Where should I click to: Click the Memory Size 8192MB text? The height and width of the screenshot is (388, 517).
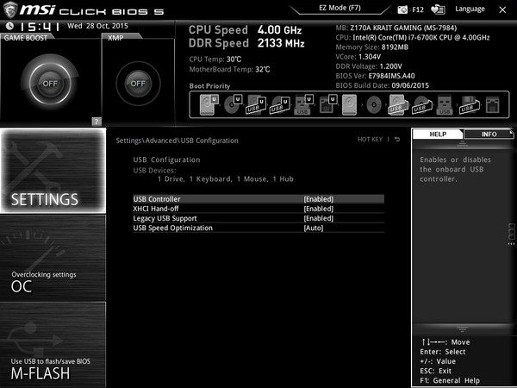coord(372,47)
